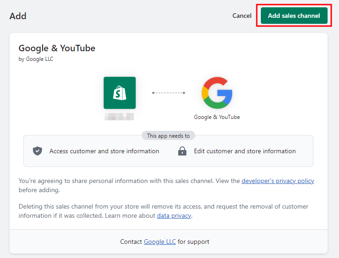Click the shield checkmark access icon
The height and width of the screenshot is (258, 339).
[37, 151]
